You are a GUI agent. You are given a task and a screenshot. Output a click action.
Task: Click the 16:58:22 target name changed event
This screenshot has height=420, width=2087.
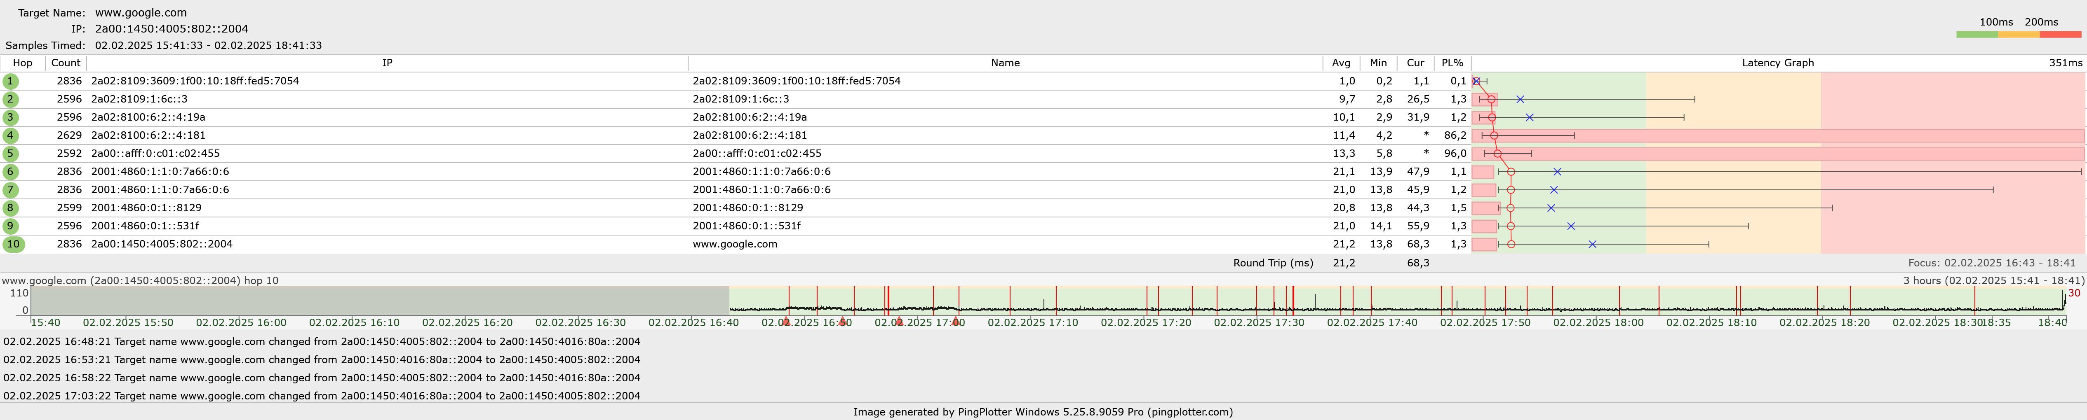coord(322,378)
